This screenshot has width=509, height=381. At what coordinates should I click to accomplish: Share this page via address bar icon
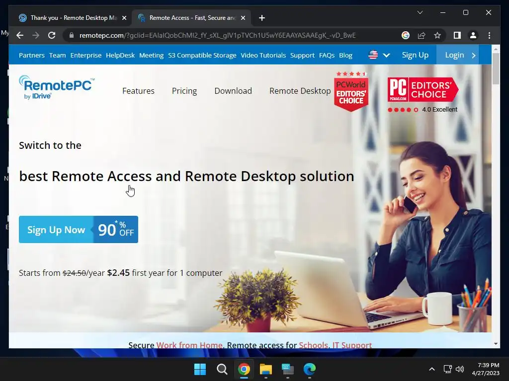(422, 35)
